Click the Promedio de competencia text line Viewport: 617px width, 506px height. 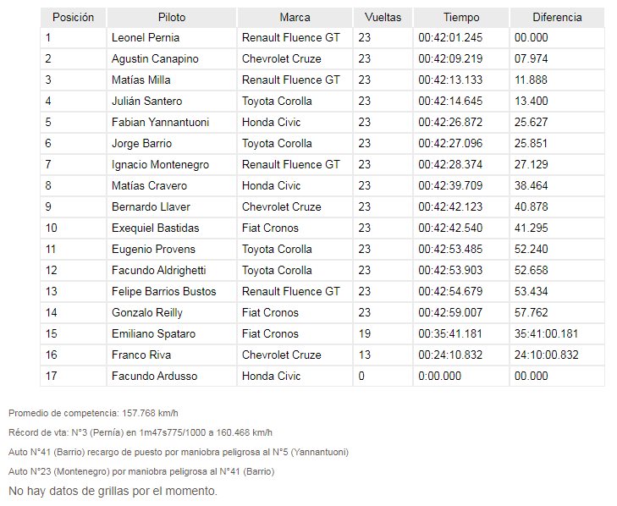tap(93, 413)
